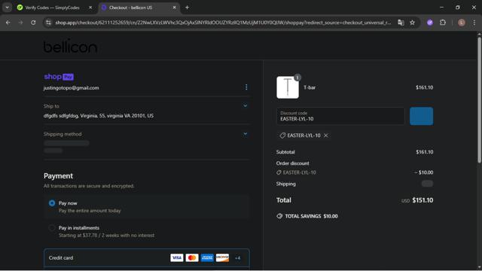Bookmark this page with the star icon
The image size is (482, 271).
tap(412, 23)
